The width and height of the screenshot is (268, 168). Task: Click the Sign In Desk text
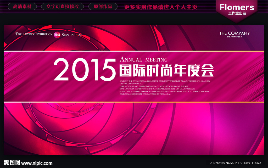[x=72, y=35]
